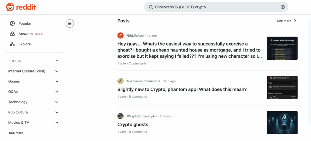Viewport: 311px width, 141px height.
Task: Open the "Crypto ghosts" post title
Action: [133, 125]
